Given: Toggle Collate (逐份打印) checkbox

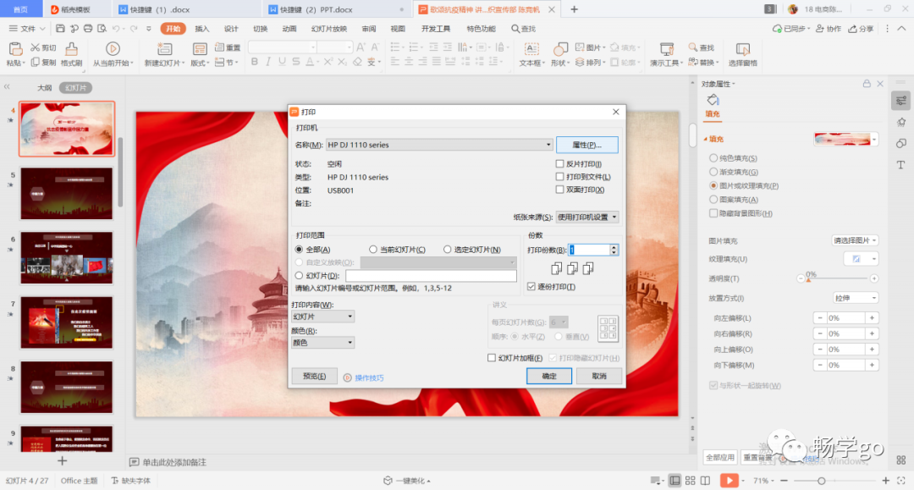Looking at the screenshot, I should (x=531, y=287).
